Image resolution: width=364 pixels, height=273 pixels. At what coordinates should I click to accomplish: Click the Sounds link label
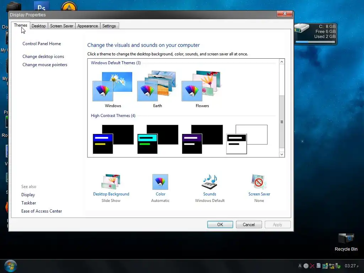[x=210, y=194]
